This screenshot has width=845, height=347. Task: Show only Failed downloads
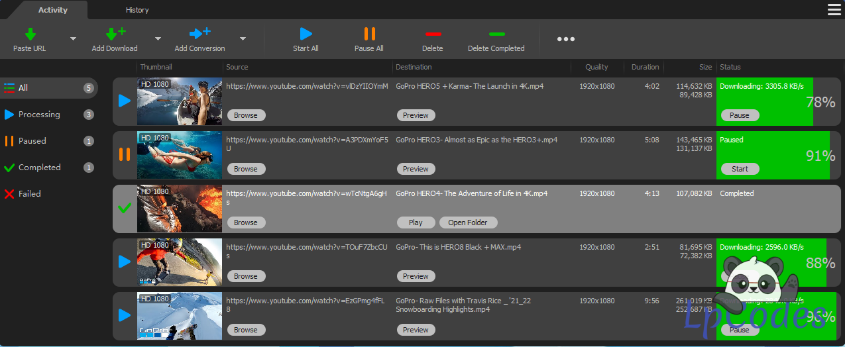coord(30,194)
